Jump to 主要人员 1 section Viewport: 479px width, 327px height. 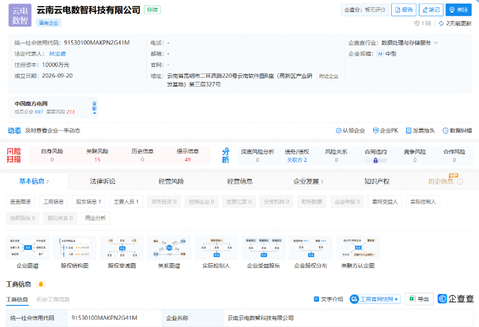126,202
